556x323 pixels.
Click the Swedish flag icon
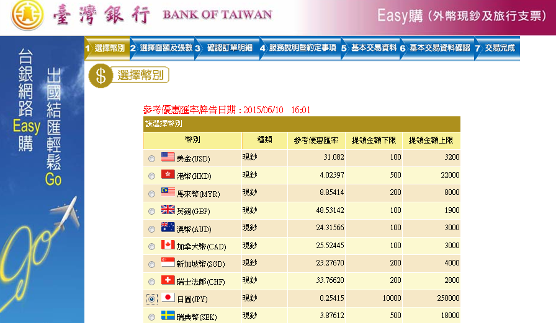[x=168, y=315]
